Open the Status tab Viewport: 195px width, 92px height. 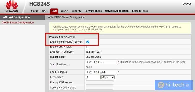[x=35, y=11]
